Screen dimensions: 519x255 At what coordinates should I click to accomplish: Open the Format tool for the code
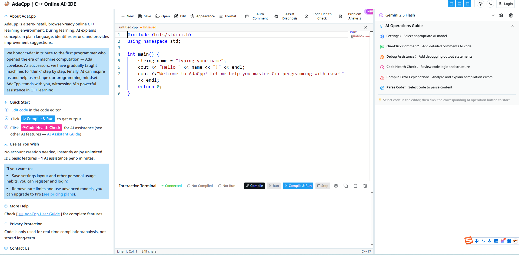[228, 16]
